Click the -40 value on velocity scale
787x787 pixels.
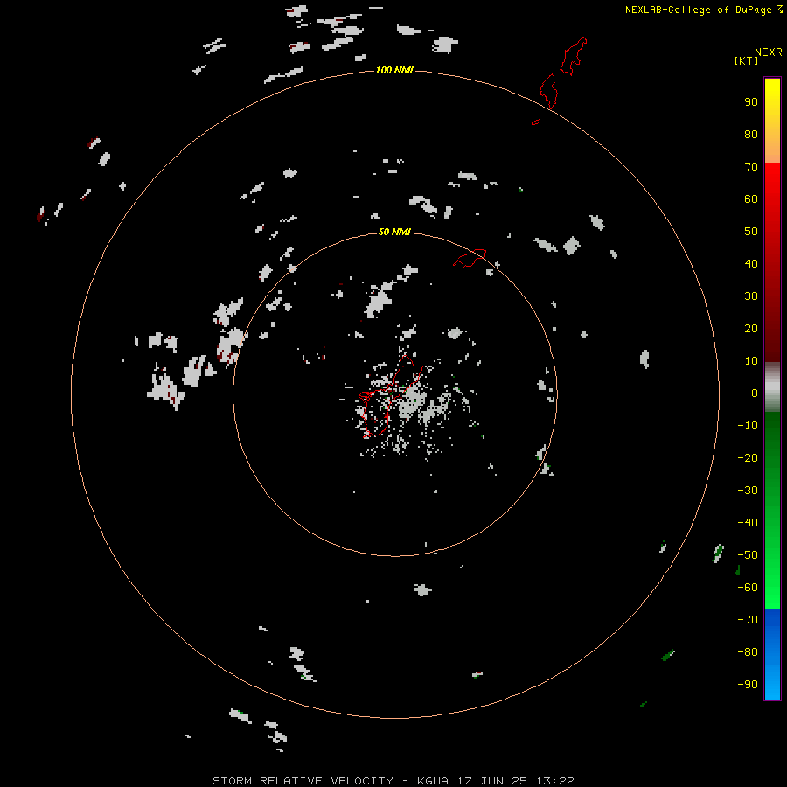(x=748, y=523)
